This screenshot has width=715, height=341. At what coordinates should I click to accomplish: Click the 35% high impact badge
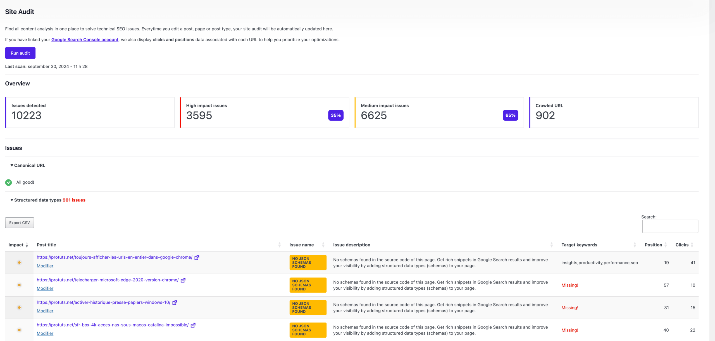coord(336,115)
